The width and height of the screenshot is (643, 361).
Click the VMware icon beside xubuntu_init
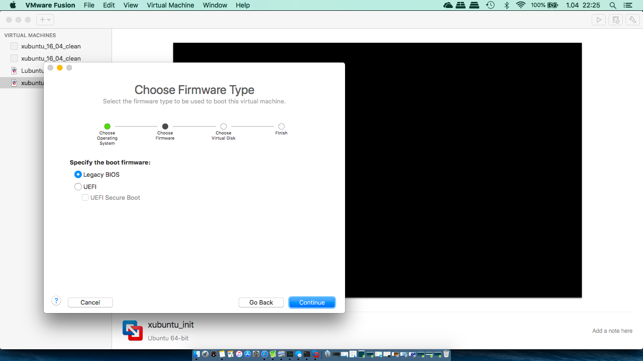[132, 330]
